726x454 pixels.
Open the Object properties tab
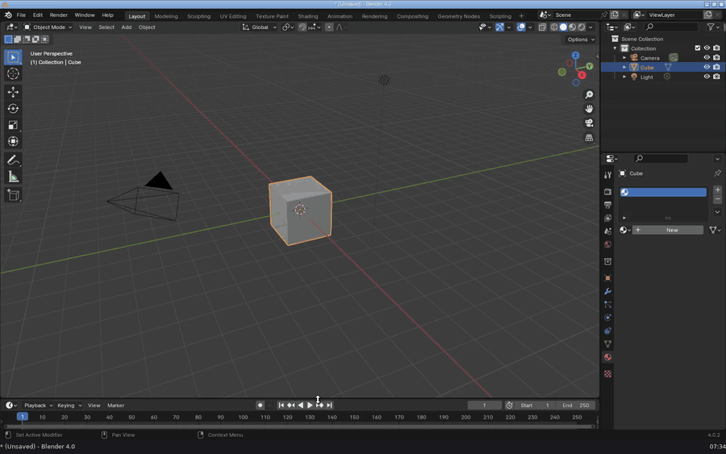pyautogui.click(x=608, y=278)
